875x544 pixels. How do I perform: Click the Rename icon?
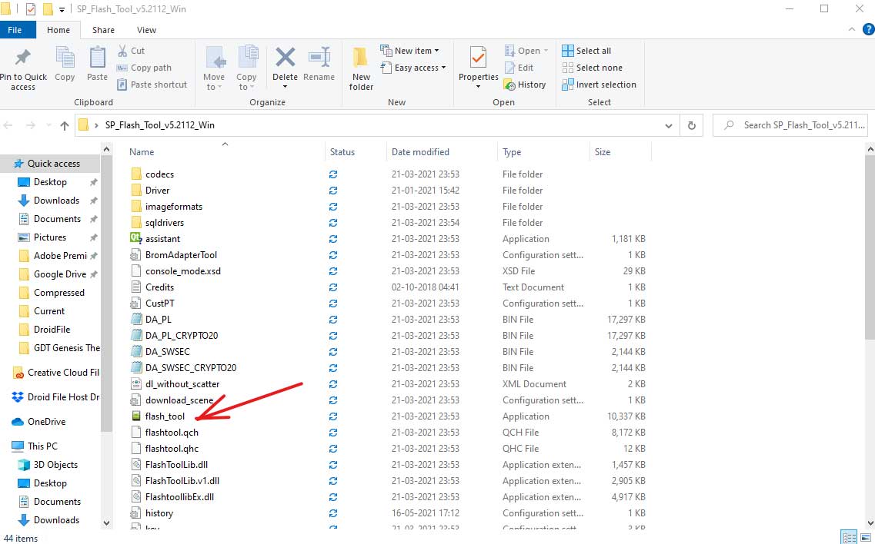[x=319, y=57]
